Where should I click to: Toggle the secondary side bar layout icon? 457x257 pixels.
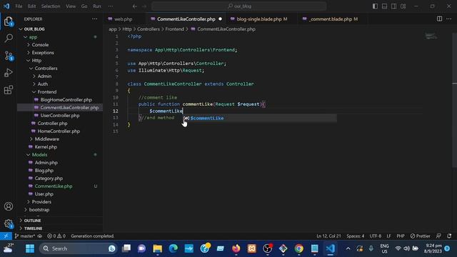click(393, 6)
